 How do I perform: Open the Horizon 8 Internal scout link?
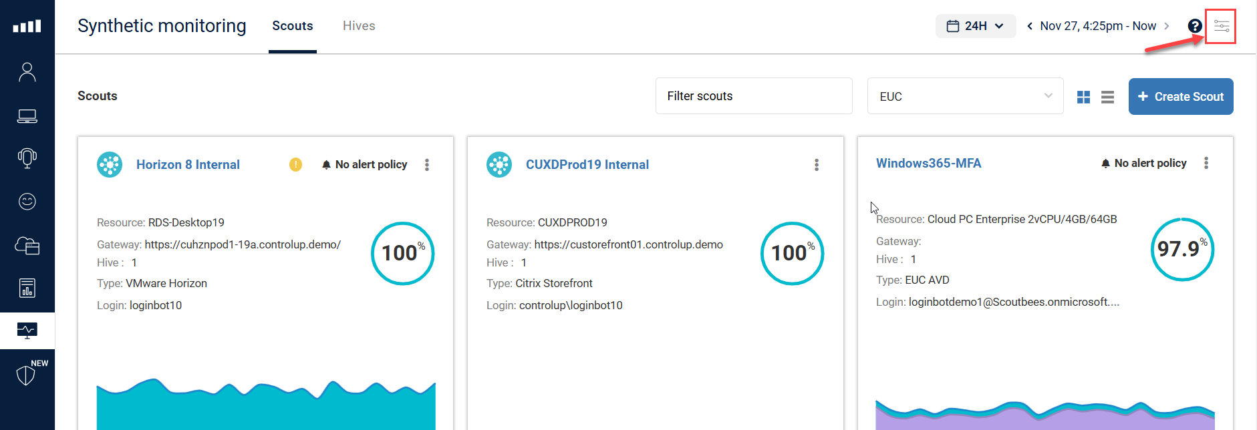pyautogui.click(x=188, y=165)
